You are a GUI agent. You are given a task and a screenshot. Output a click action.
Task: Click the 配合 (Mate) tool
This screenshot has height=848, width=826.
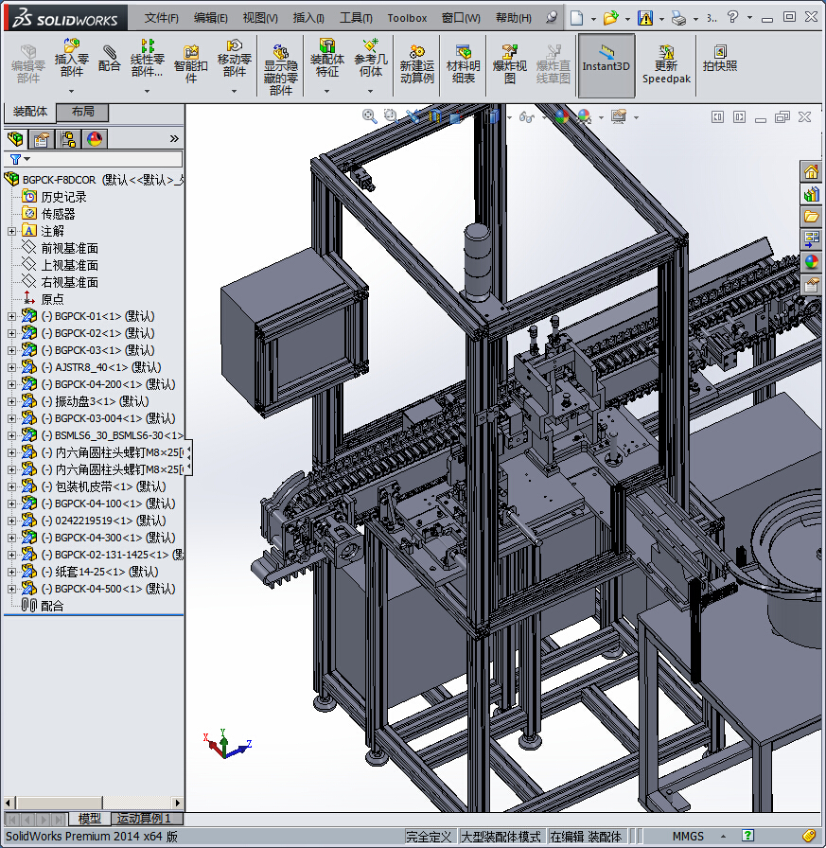point(110,59)
